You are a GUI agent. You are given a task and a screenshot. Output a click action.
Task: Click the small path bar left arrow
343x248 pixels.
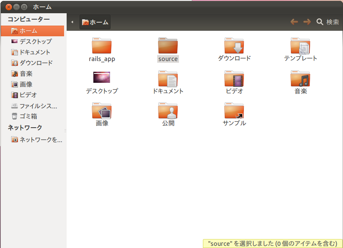[x=72, y=22]
